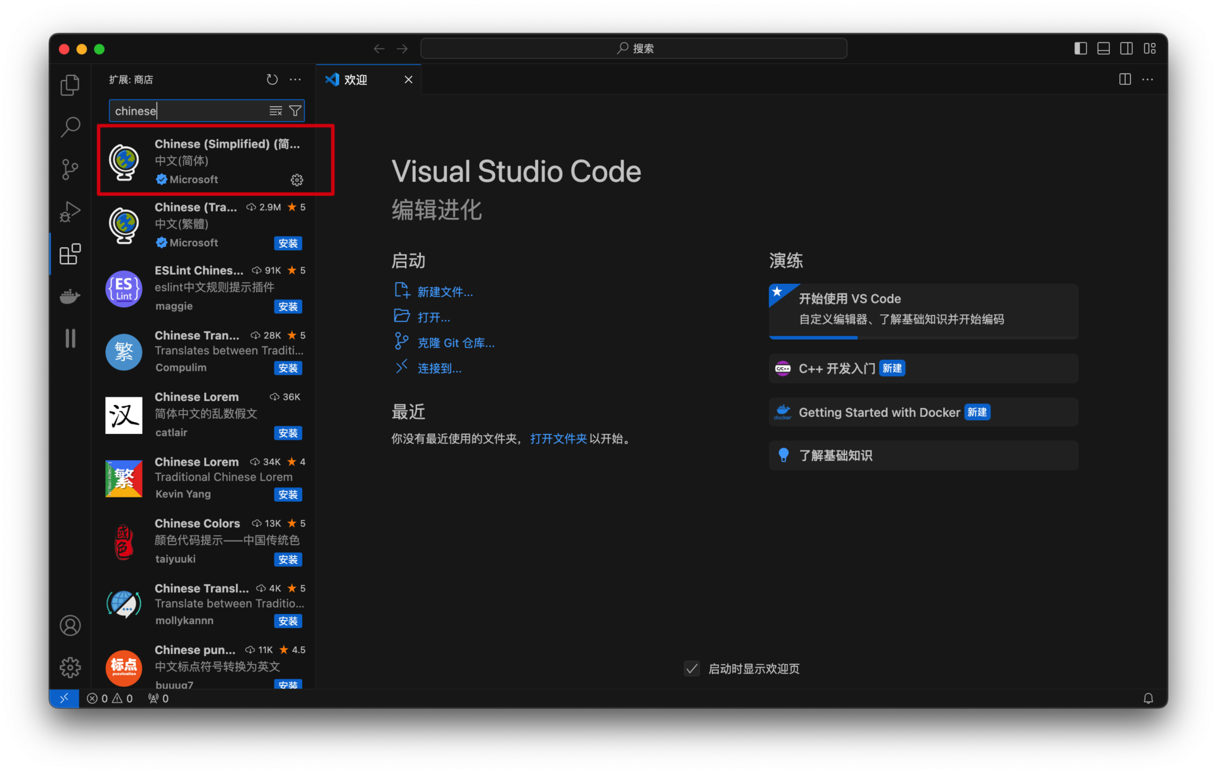Click 新建文件... link
Screen dimensions: 1217x773
tap(445, 292)
